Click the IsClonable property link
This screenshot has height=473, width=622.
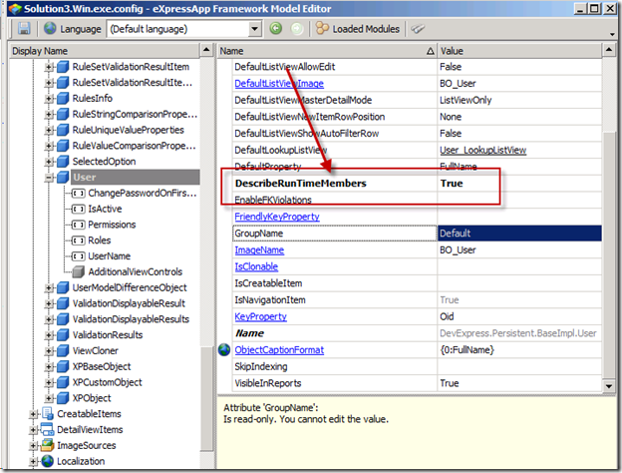pyautogui.click(x=256, y=266)
